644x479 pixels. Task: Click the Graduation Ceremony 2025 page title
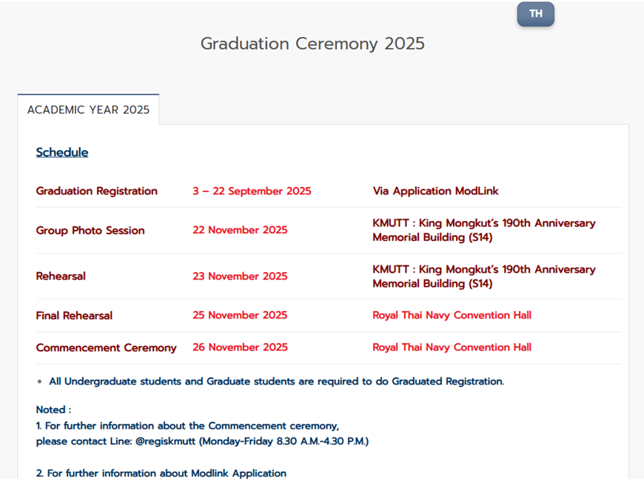point(312,44)
